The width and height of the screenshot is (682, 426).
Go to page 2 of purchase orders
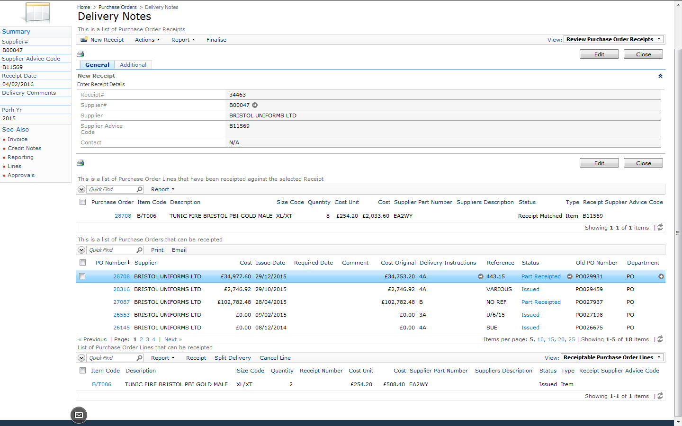(x=141, y=339)
